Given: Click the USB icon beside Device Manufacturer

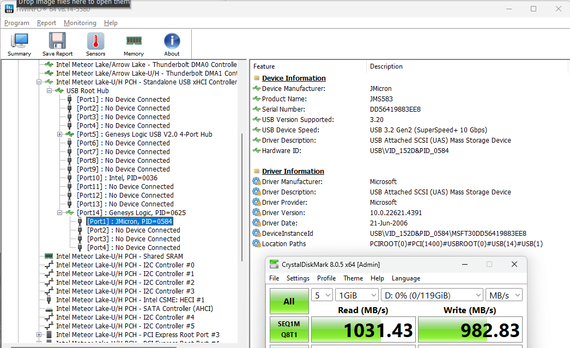Looking at the screenshot, I should click(x=257, y=88).
